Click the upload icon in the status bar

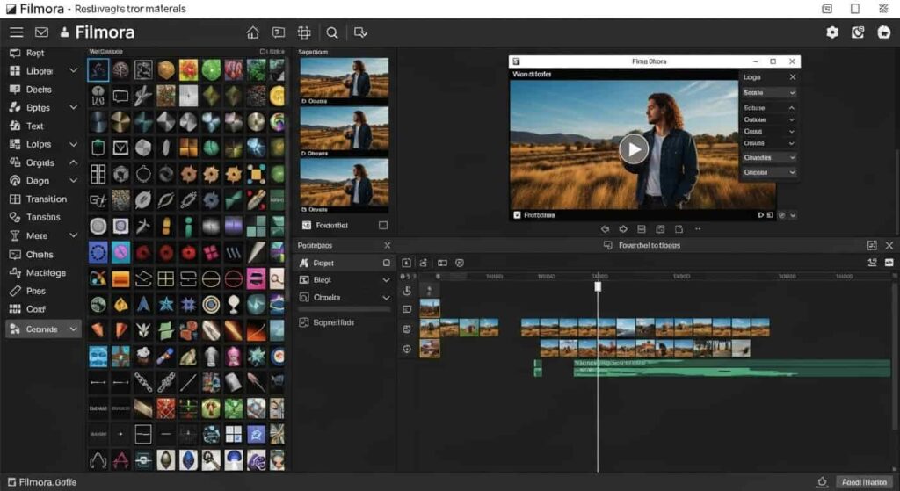click(x=822, y=482)
